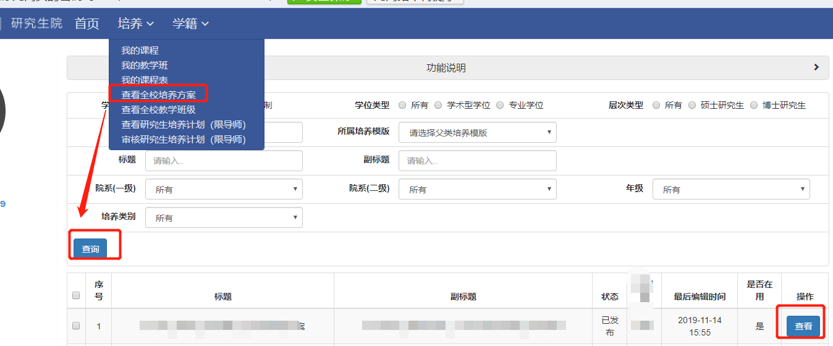This screenshot has height=346, width=833.
Task: Expand the 年级 dropdown
Action: click(x=730, y=189)
